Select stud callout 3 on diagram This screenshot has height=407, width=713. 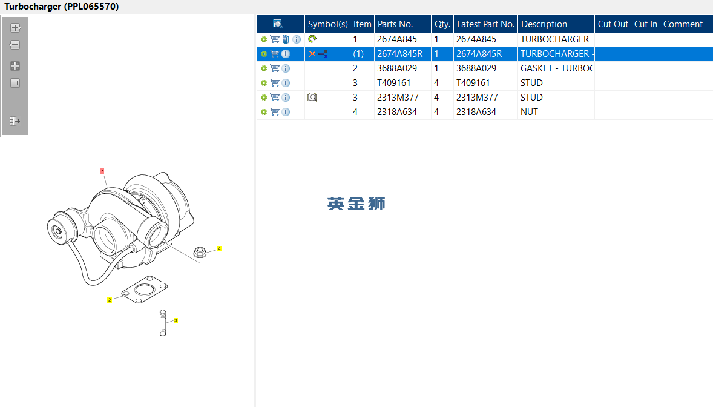[x=176, y=320]
